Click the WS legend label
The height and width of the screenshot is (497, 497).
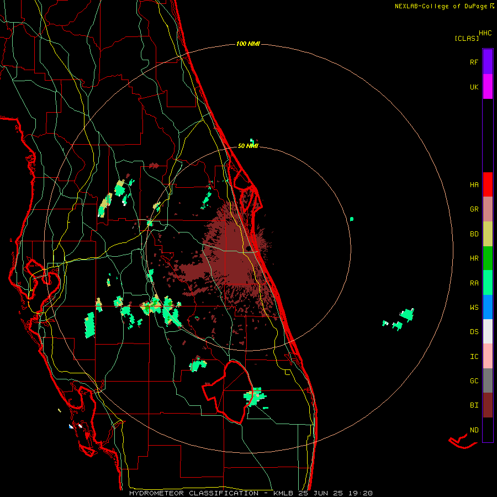tap(474, 307)
